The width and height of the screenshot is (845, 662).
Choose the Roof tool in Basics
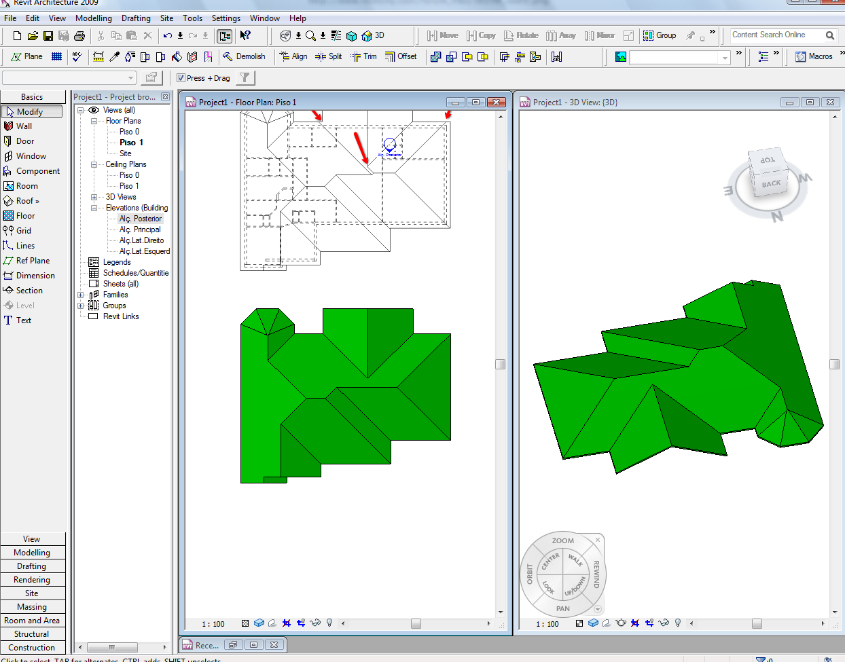tap(27, 201)
